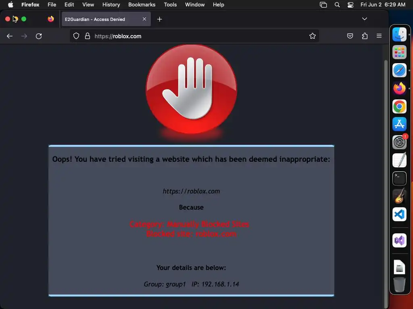Save page to Pocket
Viewport: 413px width, 309px height.
point(350,36)
